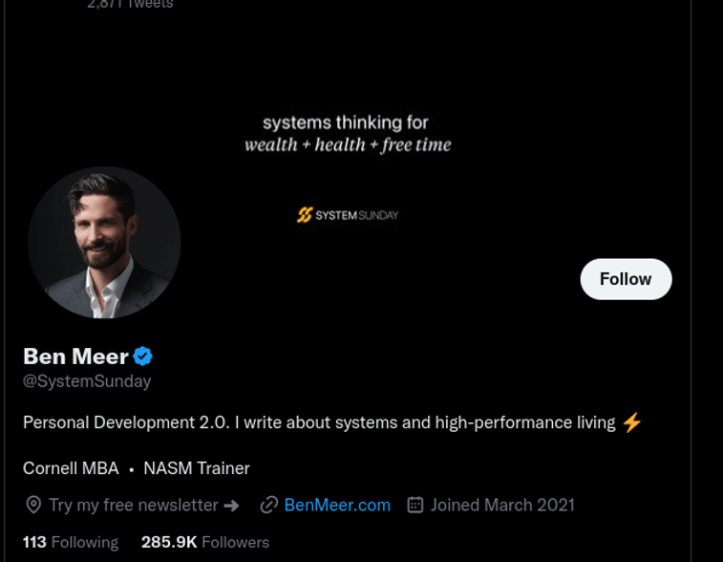This screenshot has width=723, height=562.
Task: Click the System Sunday logo in banner
Action: coord(348,215)
